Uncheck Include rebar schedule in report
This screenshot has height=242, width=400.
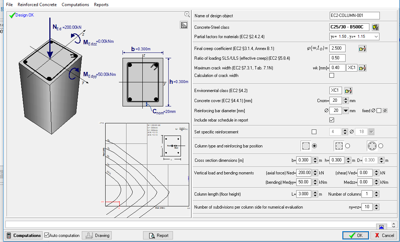332,120
